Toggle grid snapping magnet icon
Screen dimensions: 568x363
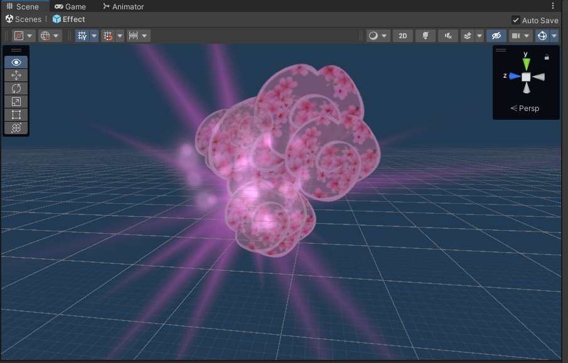coord(108,36)
